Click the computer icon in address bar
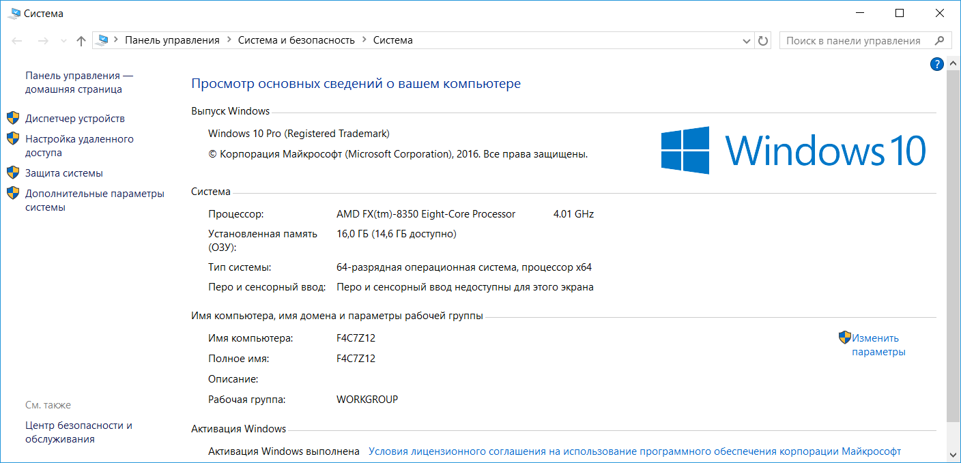This screenshot has width=961, height=463. click(103, 40)
